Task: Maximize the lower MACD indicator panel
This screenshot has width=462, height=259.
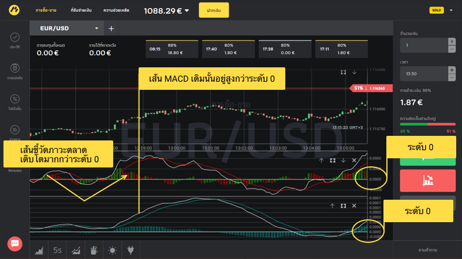Action: pos(343,205)
